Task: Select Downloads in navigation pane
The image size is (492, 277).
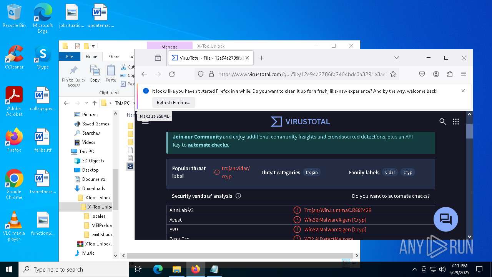Action: pyautogui.click(x=93, y=189)
